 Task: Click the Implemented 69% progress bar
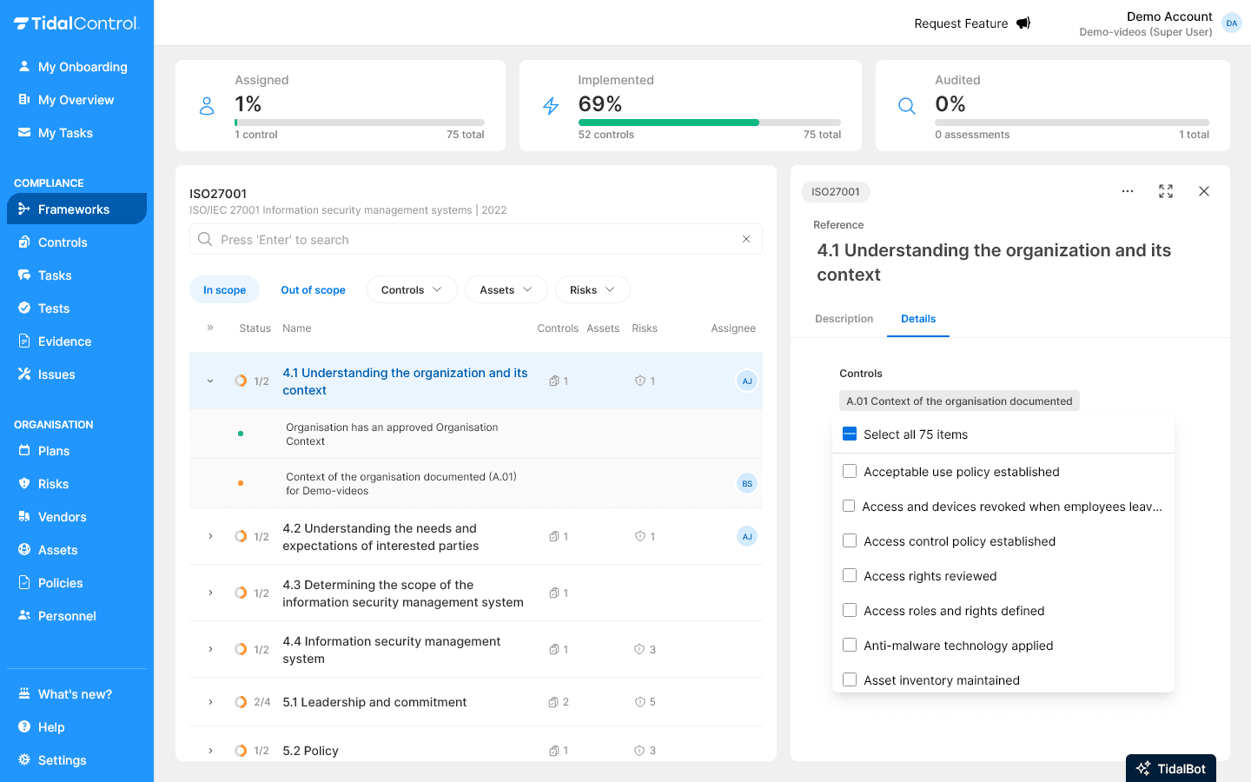tap(709, 123)
